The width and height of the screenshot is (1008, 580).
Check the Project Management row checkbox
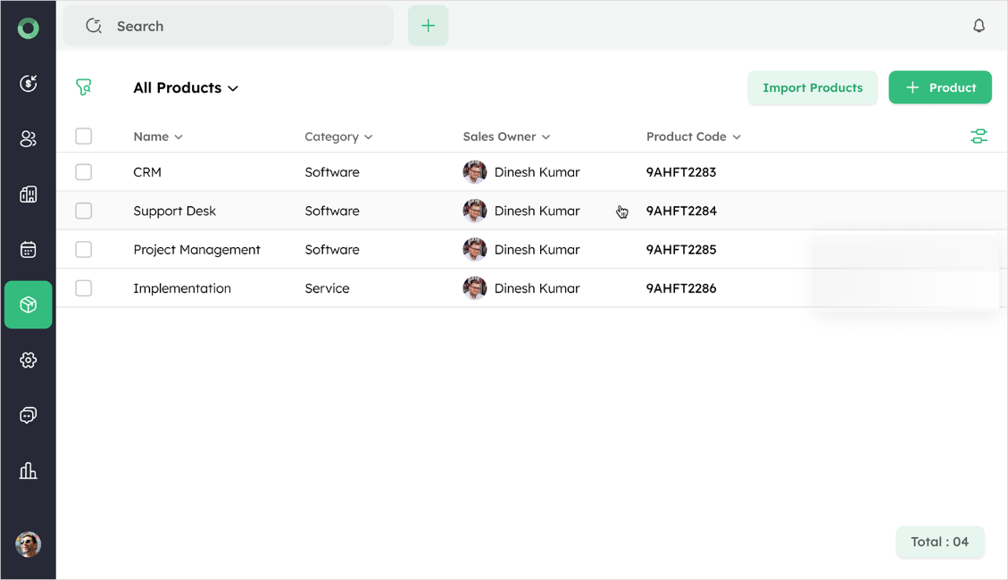(x=84, y=249)
